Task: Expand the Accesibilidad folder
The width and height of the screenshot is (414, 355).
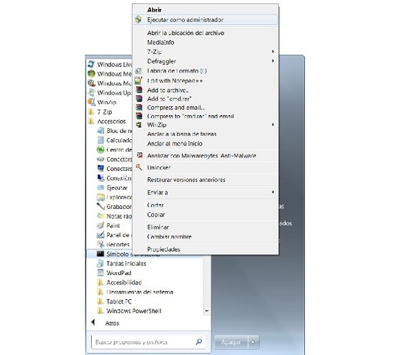Action: [119, 283]
